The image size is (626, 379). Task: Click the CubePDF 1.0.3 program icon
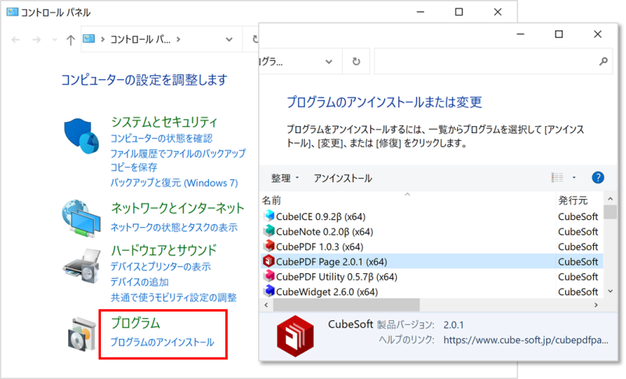click(268, 246)
